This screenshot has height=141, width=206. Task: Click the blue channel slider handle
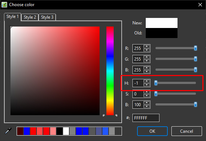[x=196, y=70]
